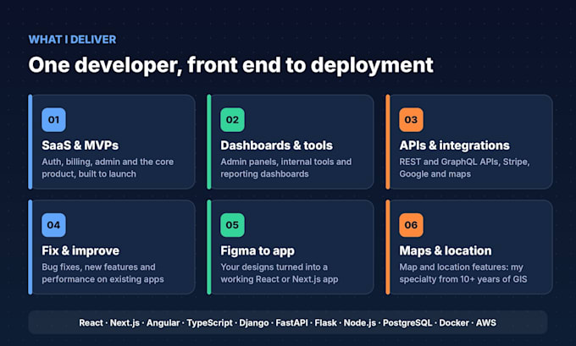The height and width of the screenshot is (346, 576).
Task: Click the blue 04 number badge
Action: (53, 225)
